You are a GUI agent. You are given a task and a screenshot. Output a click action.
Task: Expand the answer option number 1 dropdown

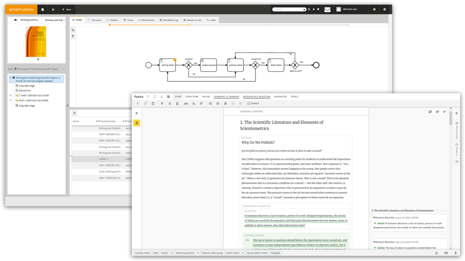click(247, 240)
